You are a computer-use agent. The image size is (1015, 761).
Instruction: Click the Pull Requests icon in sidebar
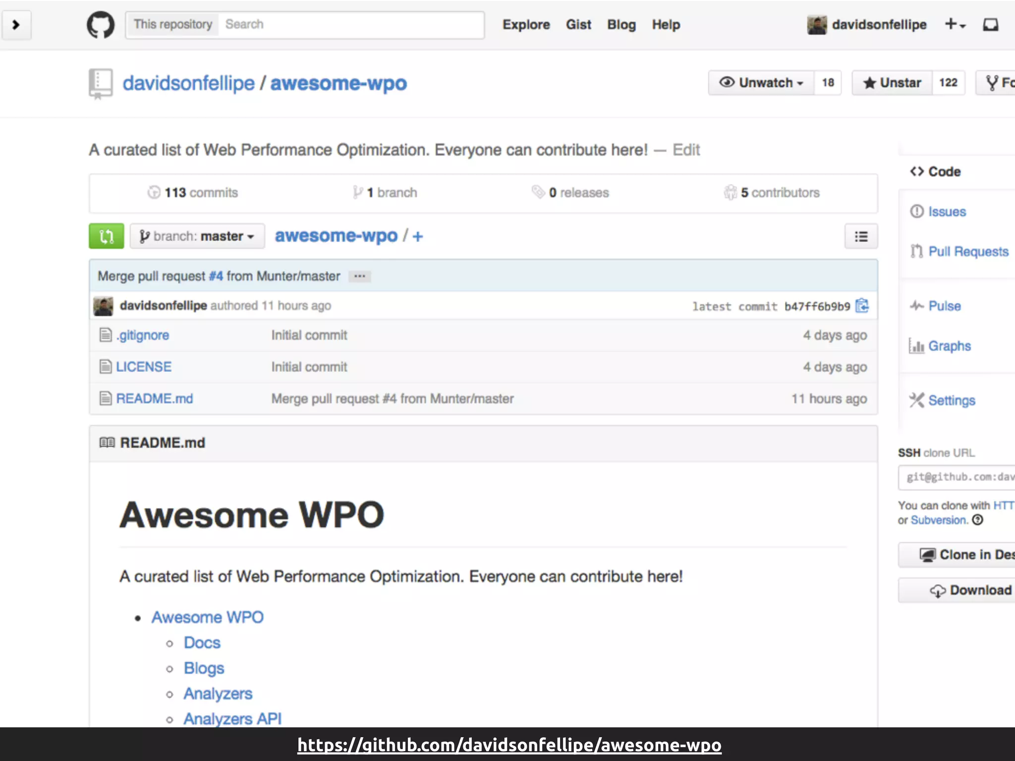(917, 251)
